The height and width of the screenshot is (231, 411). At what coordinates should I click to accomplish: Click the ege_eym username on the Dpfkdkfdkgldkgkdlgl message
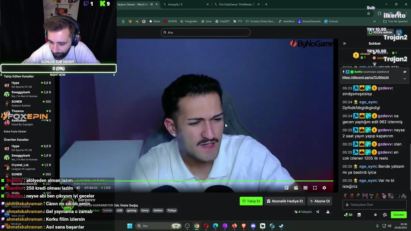pyautogui.click(x=368, y=102)
